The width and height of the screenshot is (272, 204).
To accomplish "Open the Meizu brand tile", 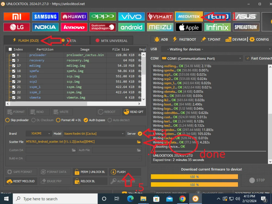I will pyautogui.click(x=160, y=27).
